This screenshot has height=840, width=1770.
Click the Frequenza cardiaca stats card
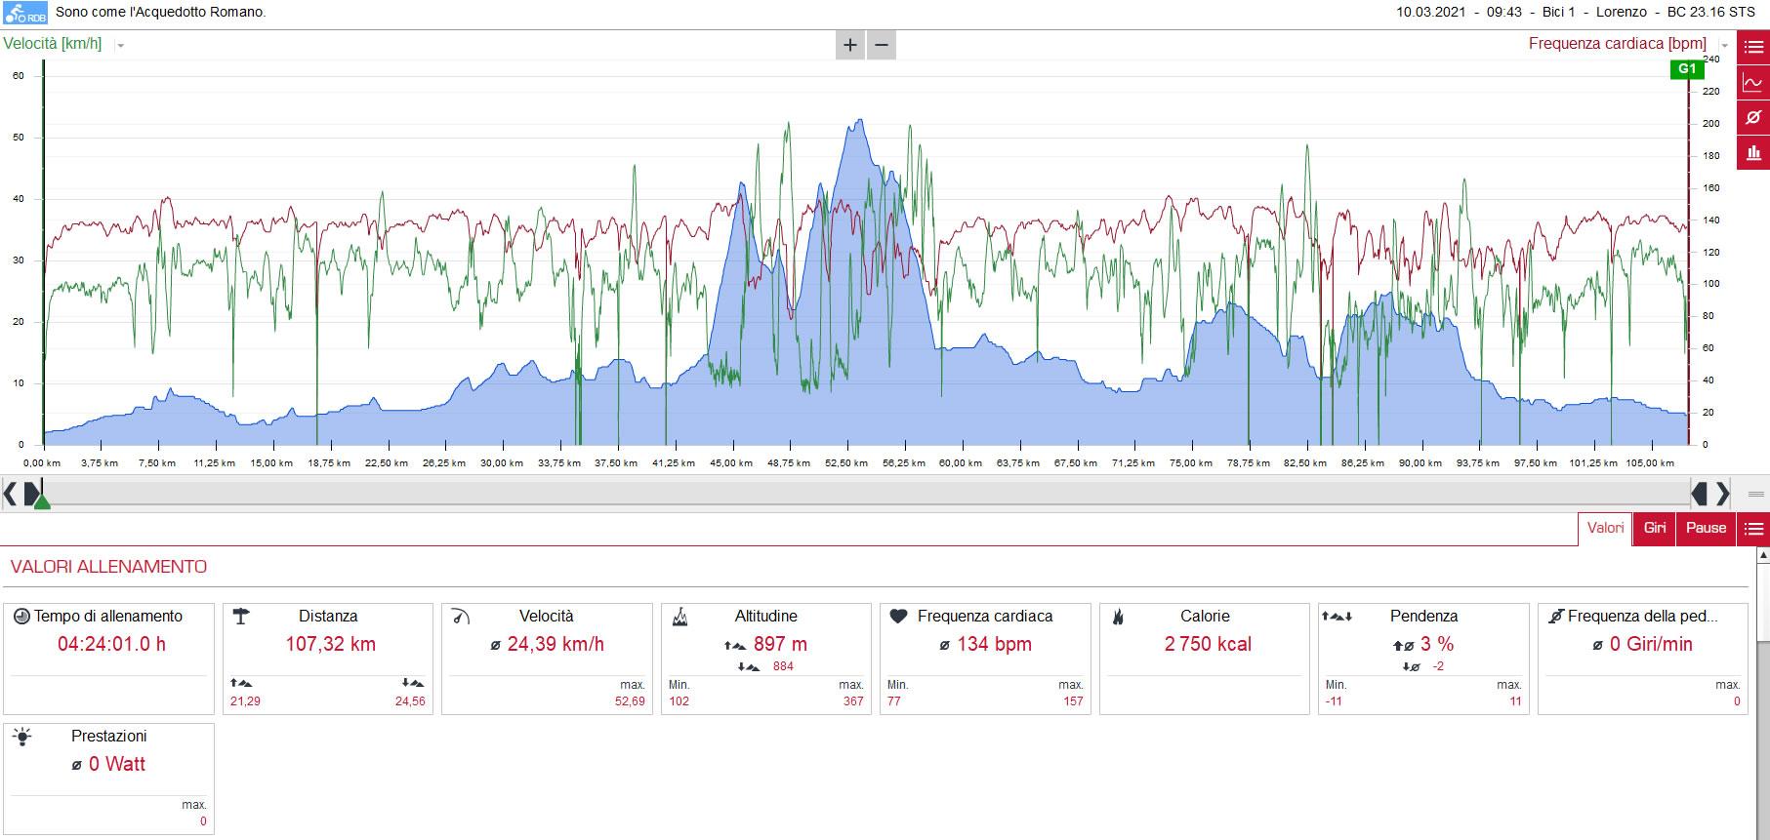click(x=985, y=659)
